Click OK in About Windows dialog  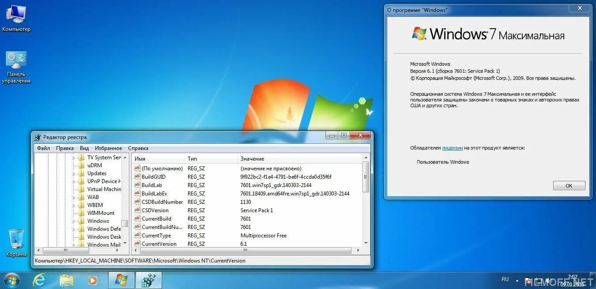tap(569, 186)
